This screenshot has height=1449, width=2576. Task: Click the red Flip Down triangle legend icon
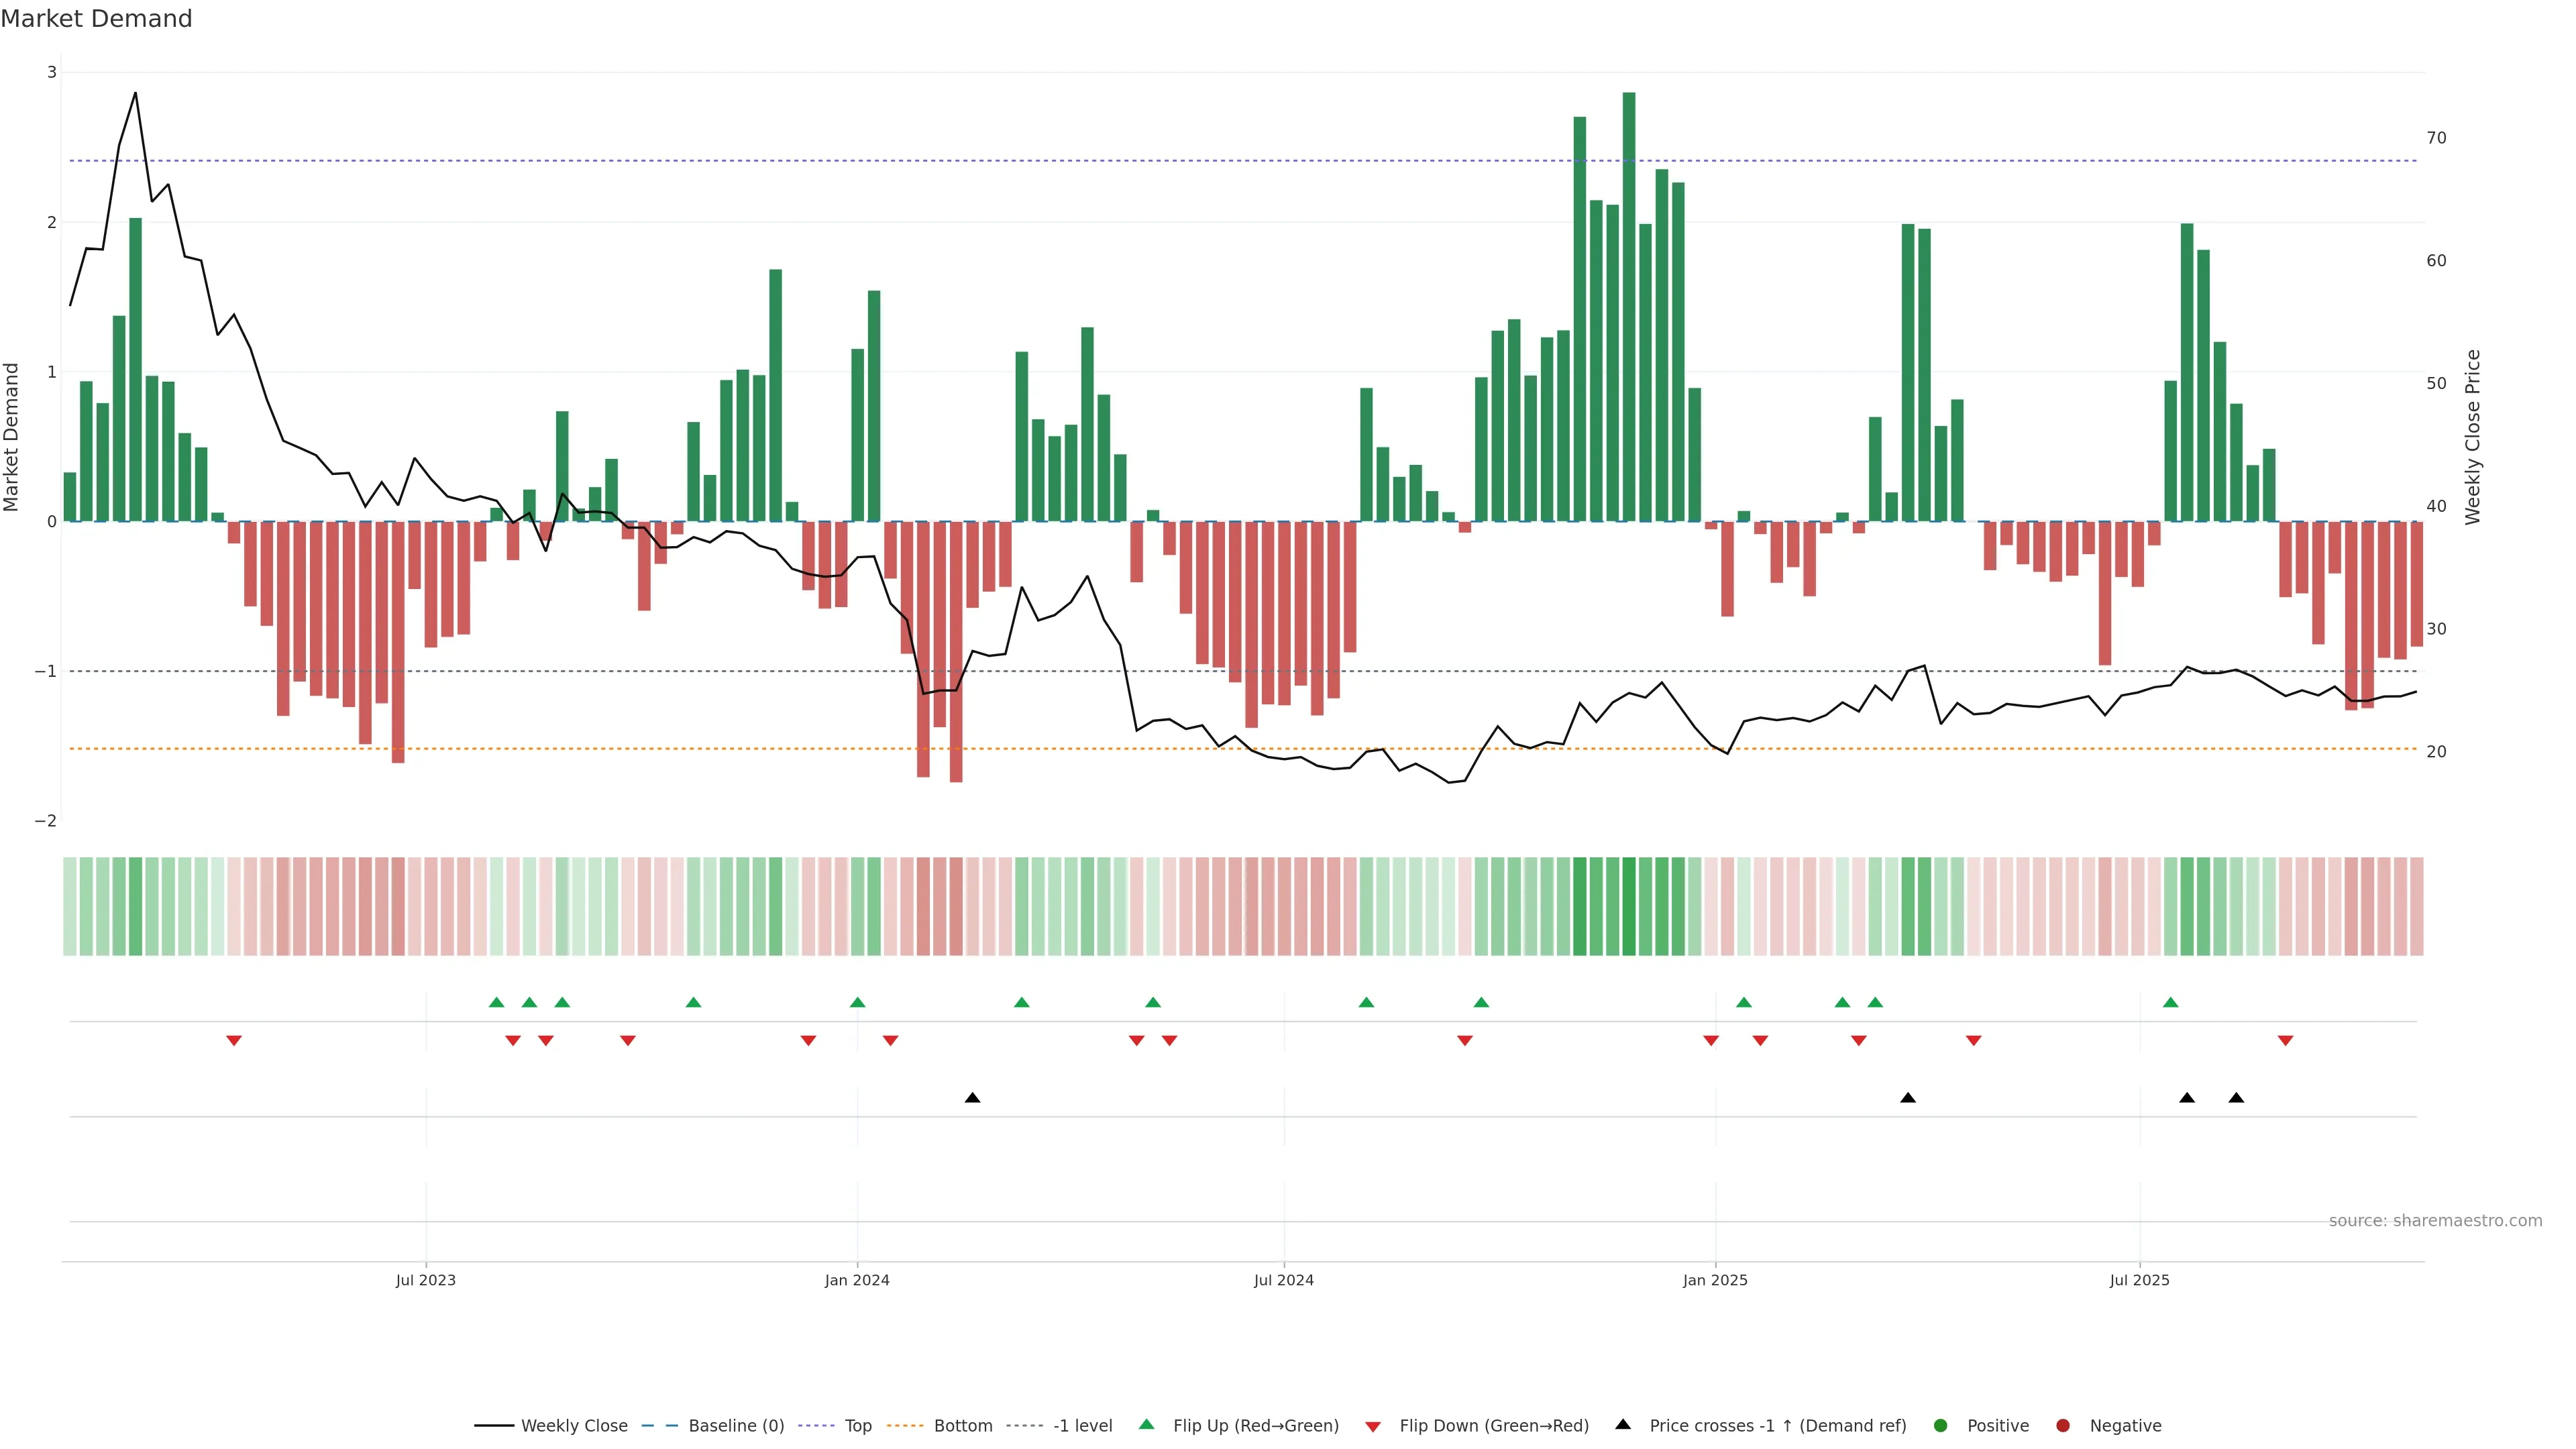(x=1373, y=1427)
